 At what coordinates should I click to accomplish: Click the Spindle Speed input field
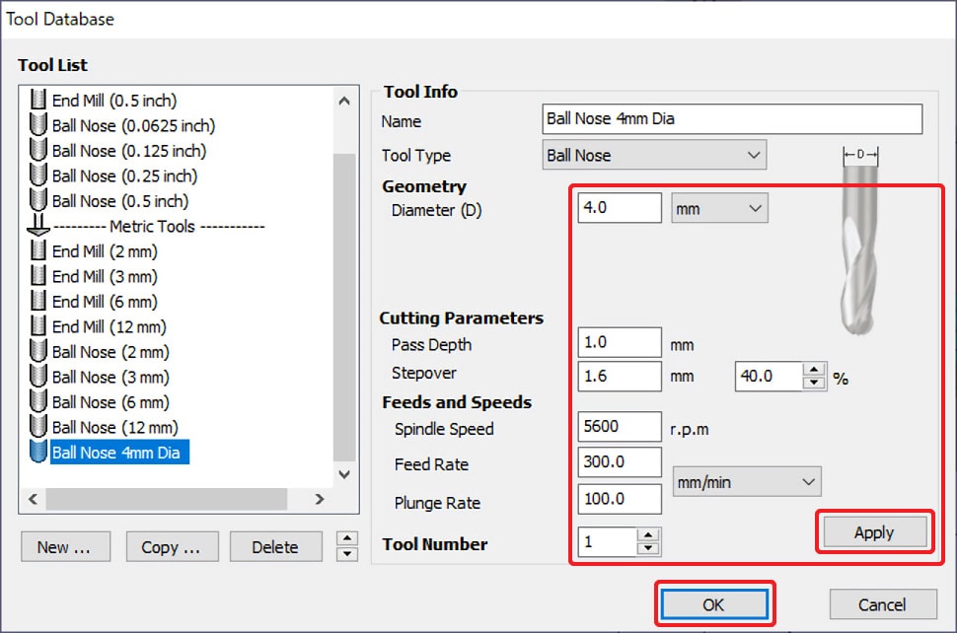pos(620,428)
